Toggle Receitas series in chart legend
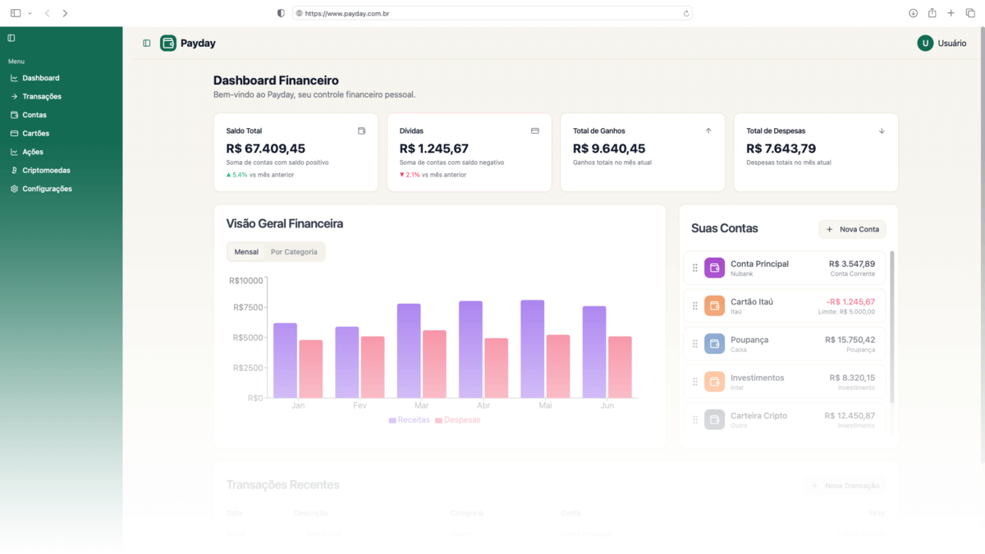Screen dimensions: 985x554 tap(409, 420)
